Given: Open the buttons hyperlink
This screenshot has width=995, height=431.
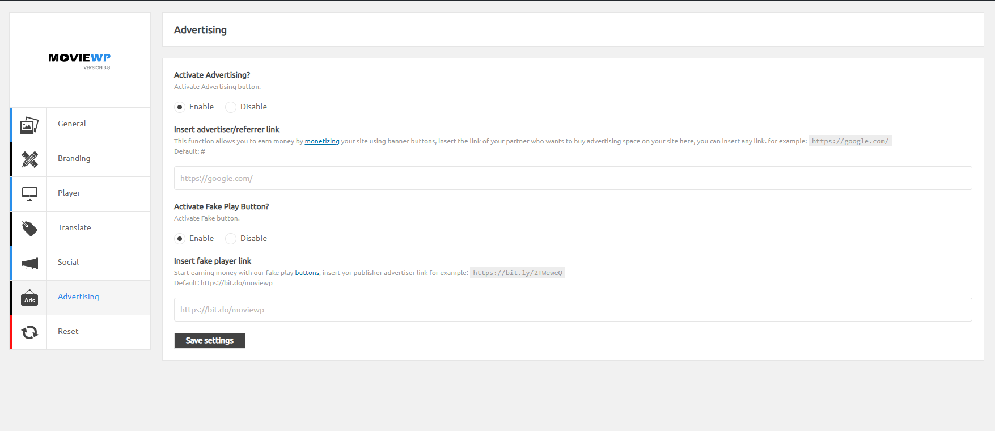Looking at the screenshot, I should click(307, 273).
